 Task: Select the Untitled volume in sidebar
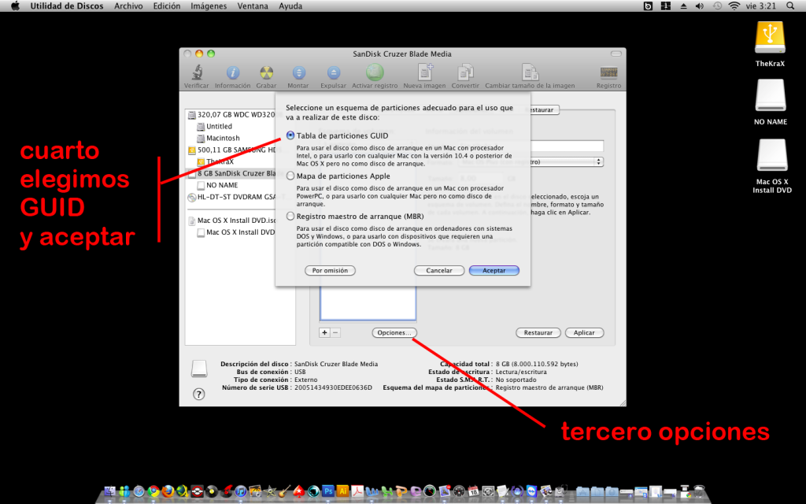coord(214,127)
